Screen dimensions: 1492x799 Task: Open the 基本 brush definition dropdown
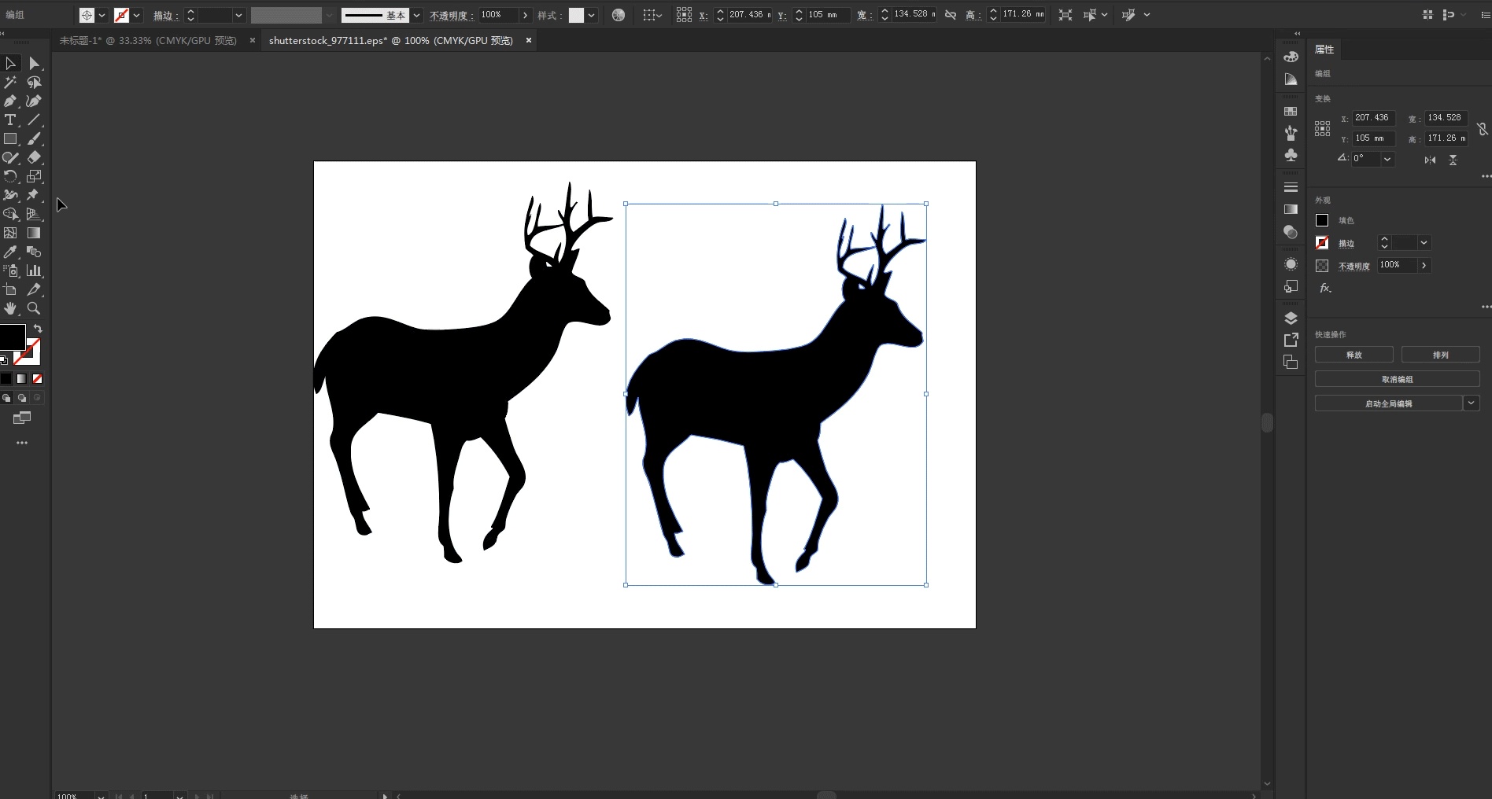(x=416, y=15)
